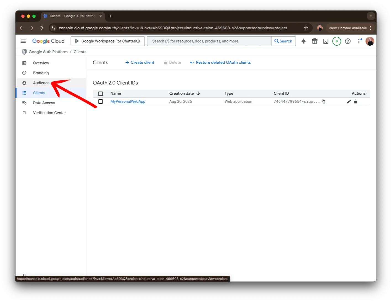
Task: Click the Clients browser tab
Action: pyautogui.click(x=72, y=16)
